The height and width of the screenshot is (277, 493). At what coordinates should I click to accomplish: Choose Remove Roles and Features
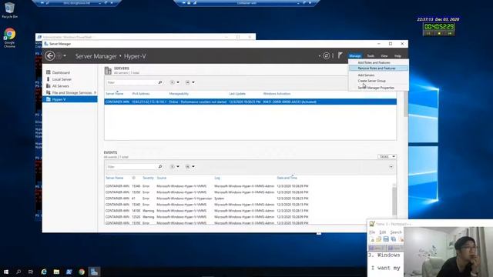tap(378, 68)
